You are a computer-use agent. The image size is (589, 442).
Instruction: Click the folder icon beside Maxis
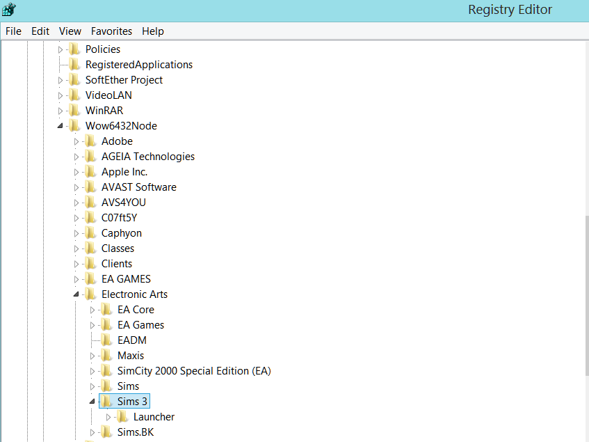pos(106,356)
